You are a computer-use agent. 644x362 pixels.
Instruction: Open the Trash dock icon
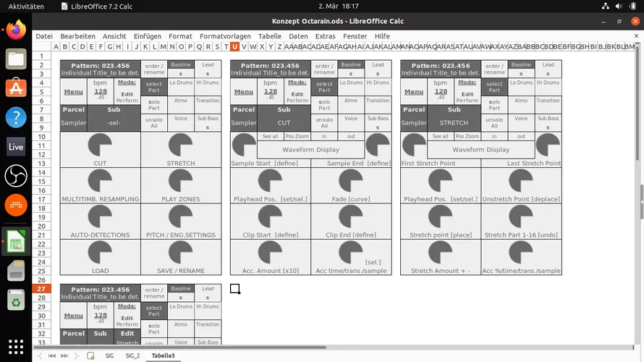[16, 300]
